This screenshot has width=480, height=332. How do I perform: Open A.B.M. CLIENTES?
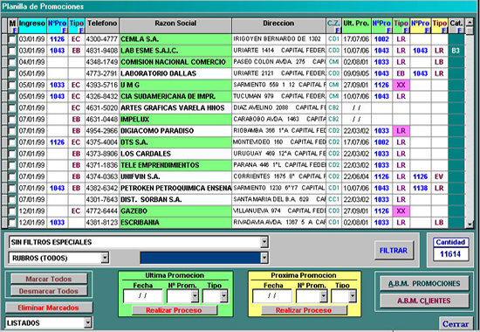(x=424, y=301)
